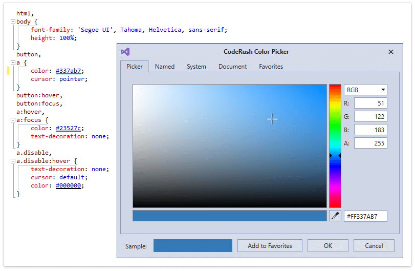
Task: Click the Visual Studio logo icon
Action: point(125,52)
